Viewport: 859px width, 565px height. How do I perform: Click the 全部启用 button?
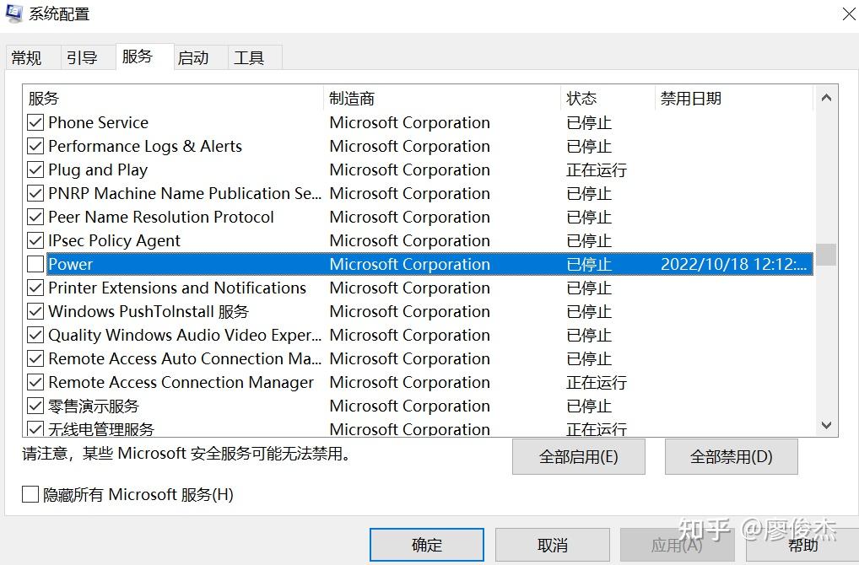click(x=578, y=456)
